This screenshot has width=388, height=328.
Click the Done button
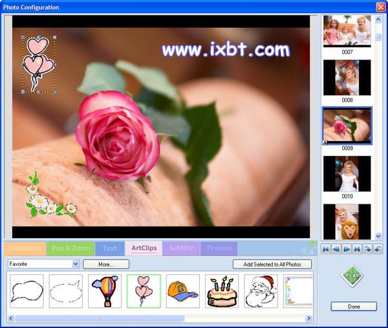[x=354, y=307]
